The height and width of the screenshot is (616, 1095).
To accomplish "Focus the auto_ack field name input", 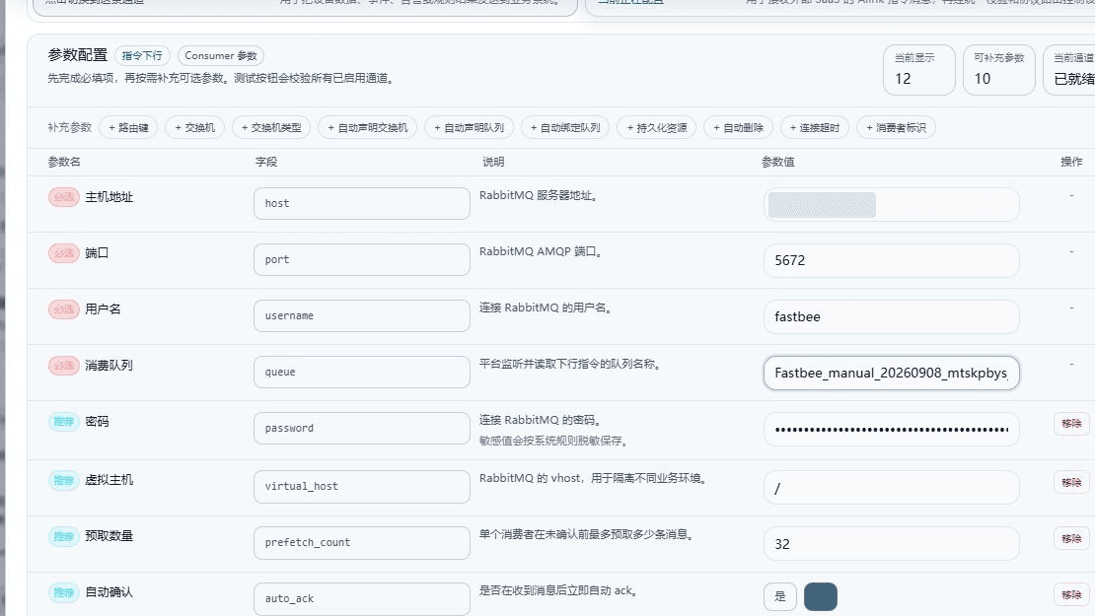I will (x=362, y=598).
